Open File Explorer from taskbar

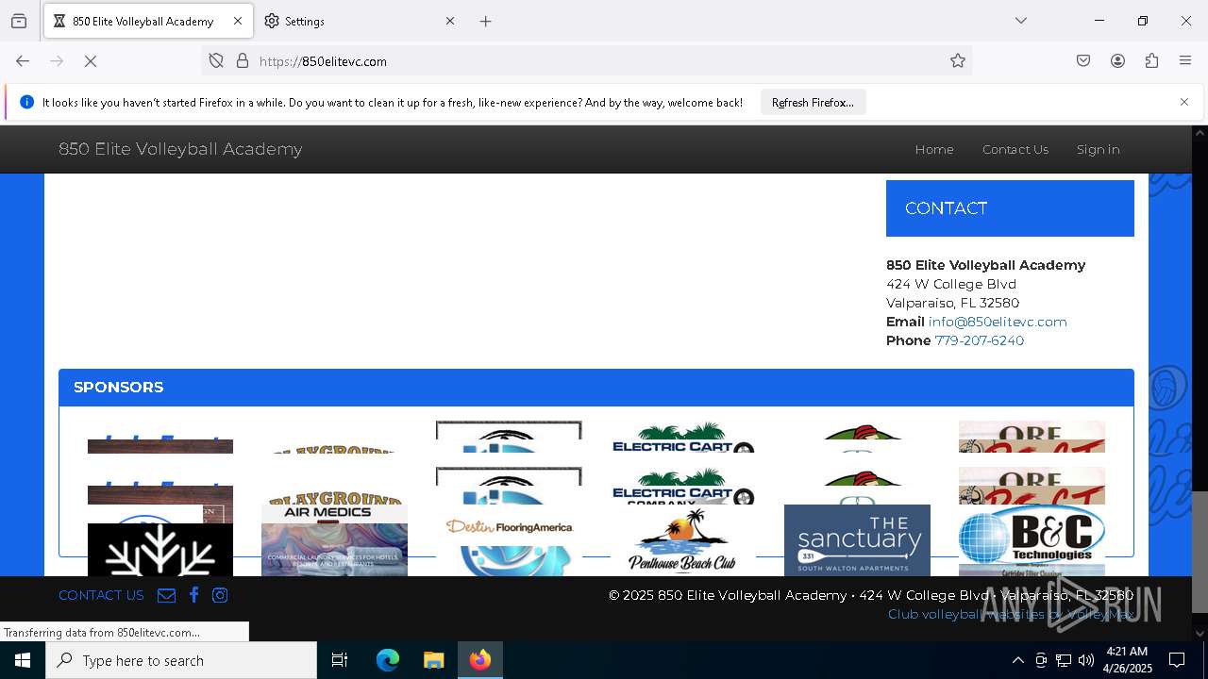point(433,660)
